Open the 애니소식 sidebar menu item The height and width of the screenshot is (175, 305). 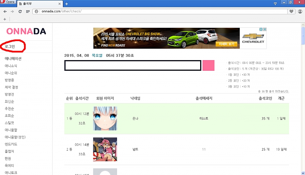pyautogui.click(x=11, y=66)
